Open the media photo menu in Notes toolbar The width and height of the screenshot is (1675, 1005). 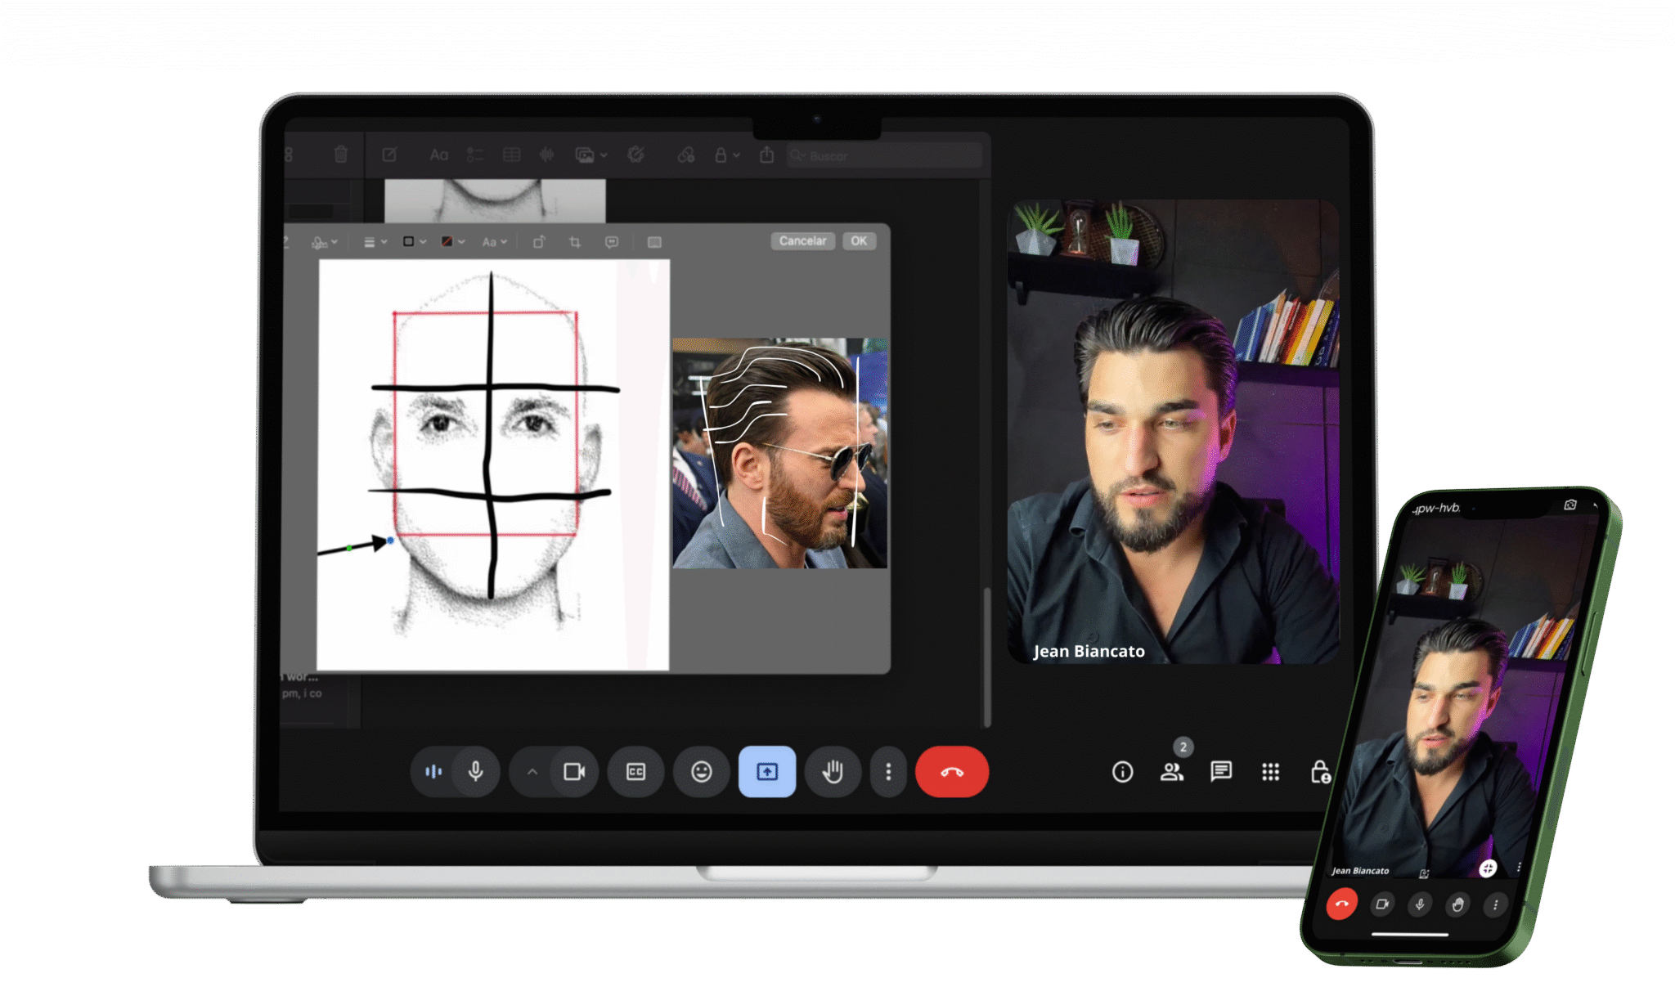(x=591, y=155)
